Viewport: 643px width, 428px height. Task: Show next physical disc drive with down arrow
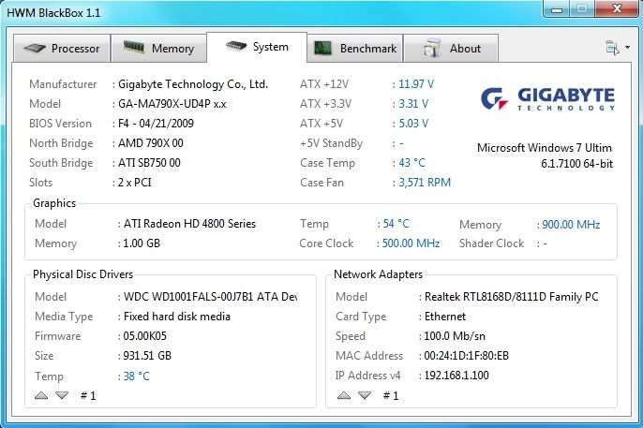[62, 395]
